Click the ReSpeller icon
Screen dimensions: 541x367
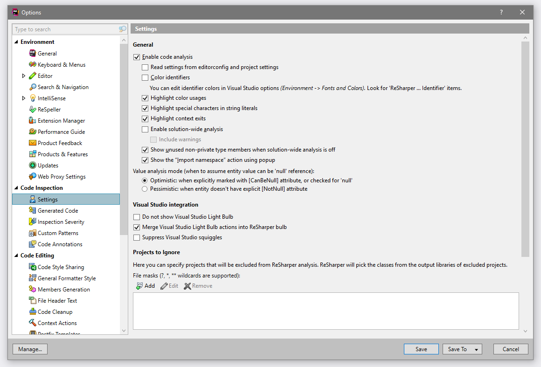(x=33, y=109)
